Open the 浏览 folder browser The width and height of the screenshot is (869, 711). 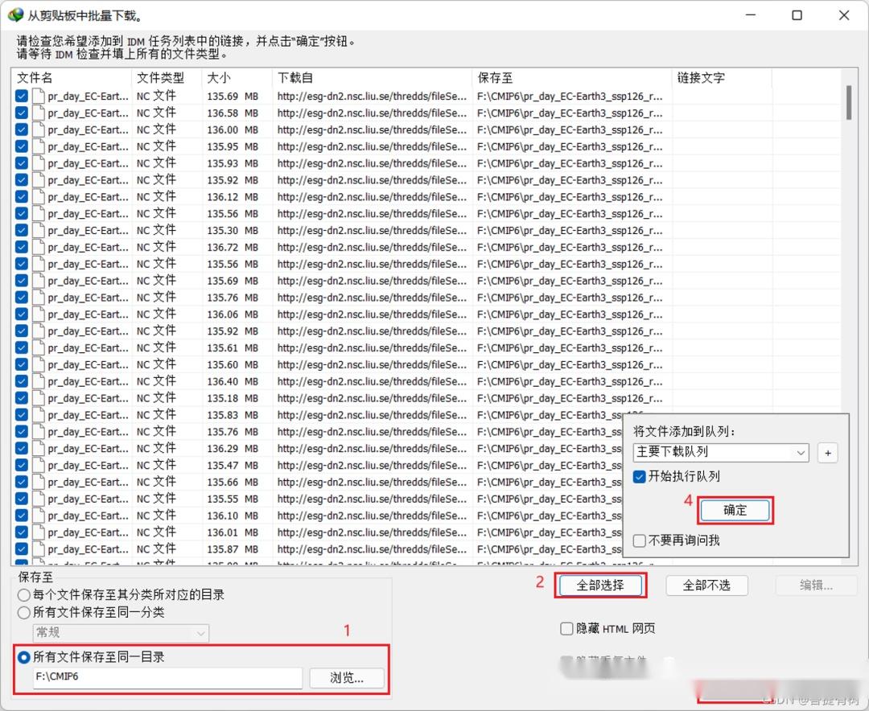tap(348, 678)
